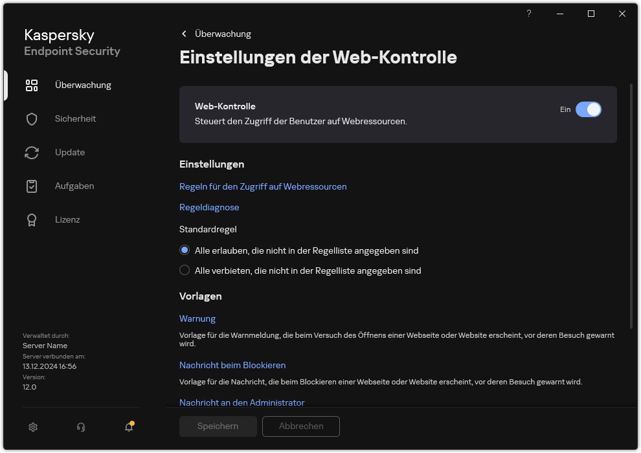This screenshot has height=453, width=641.
Task: Open the settings gear icon
Action: pos(33,427)
